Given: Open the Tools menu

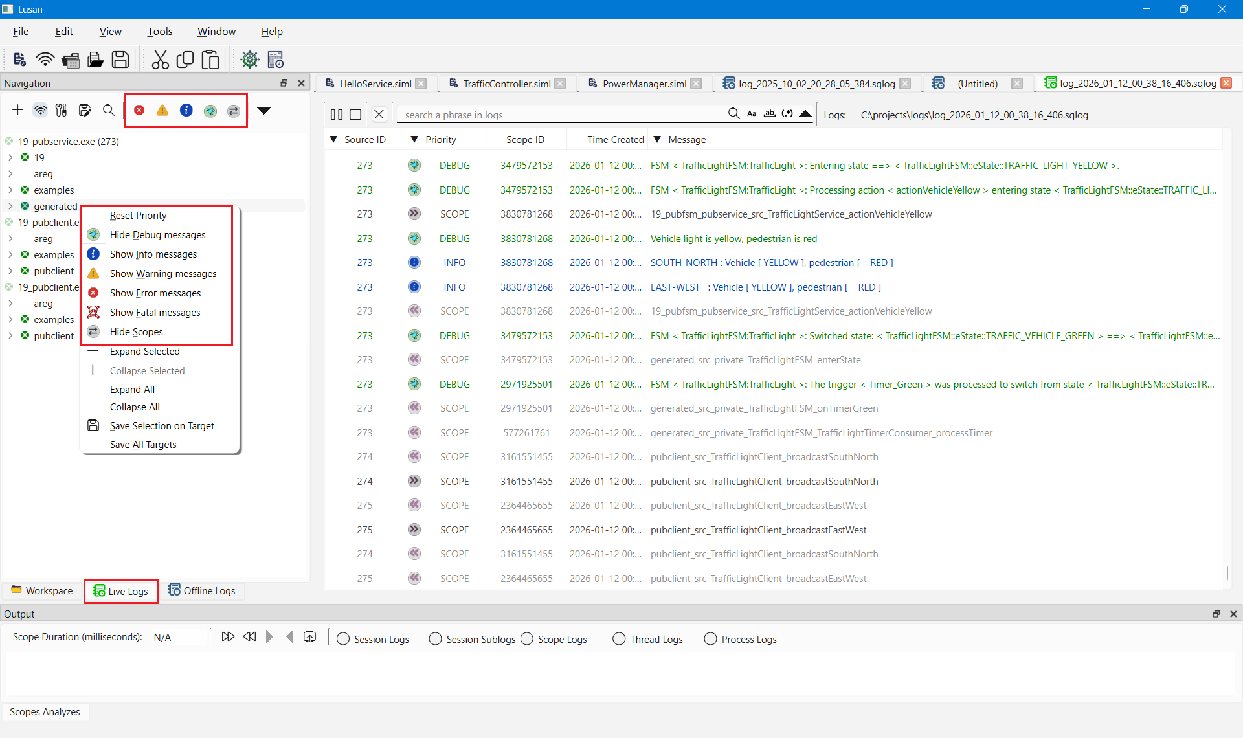Looking at the screenshot, I should coord(159,31).
